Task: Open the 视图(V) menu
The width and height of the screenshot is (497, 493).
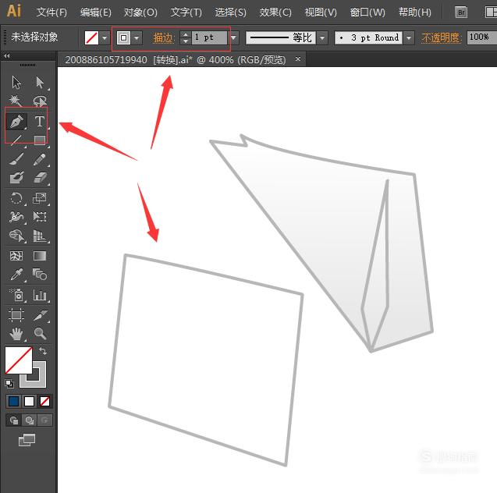Action: coord(321,12)
